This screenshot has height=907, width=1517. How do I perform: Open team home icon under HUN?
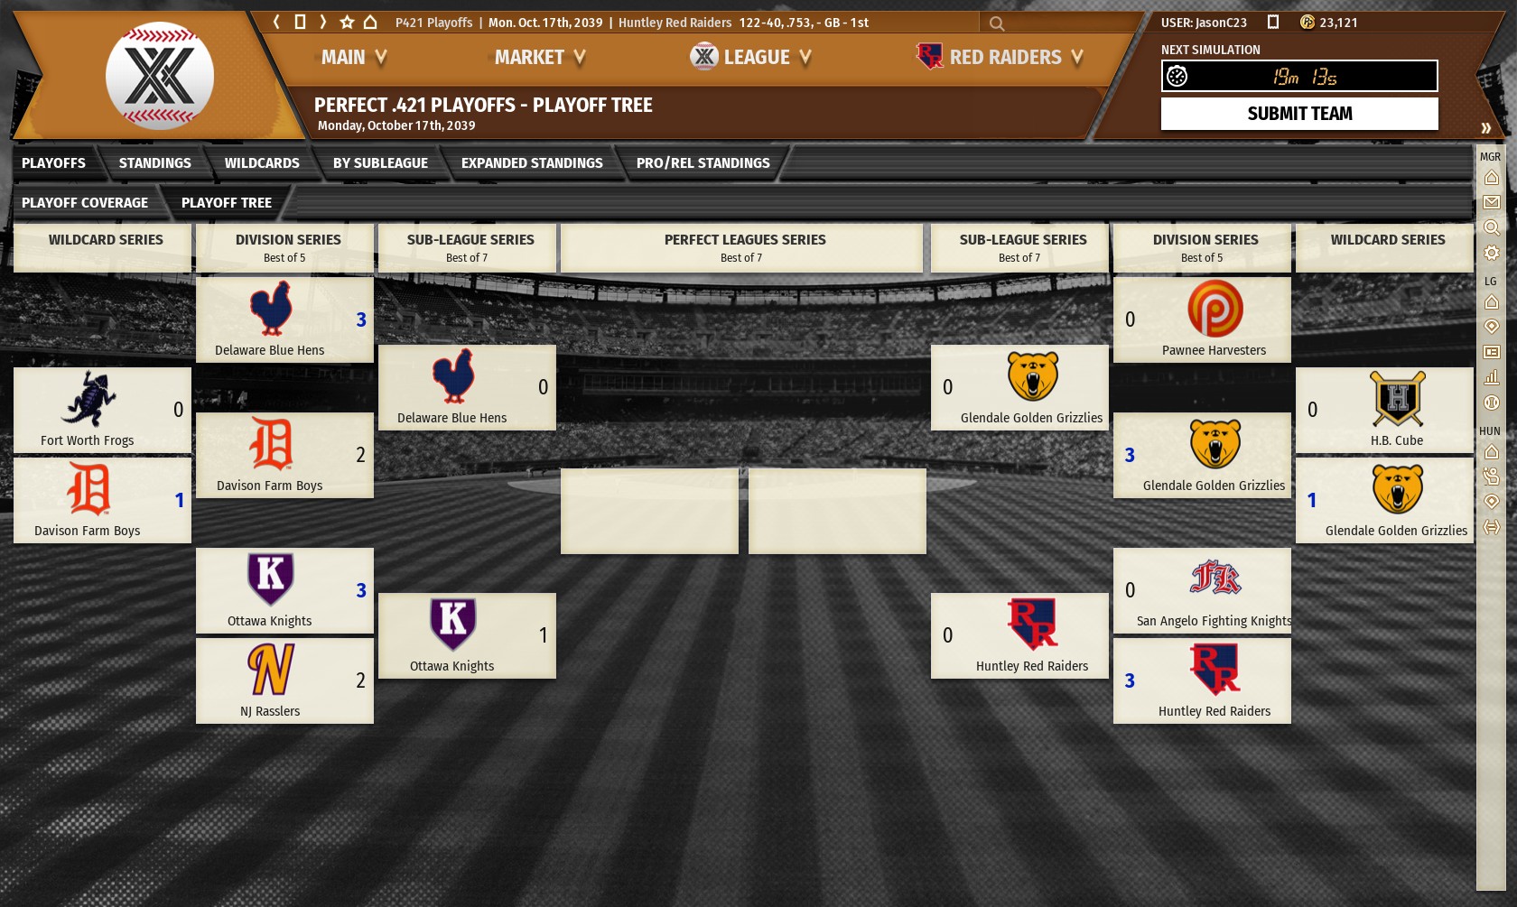[1492, 452]
